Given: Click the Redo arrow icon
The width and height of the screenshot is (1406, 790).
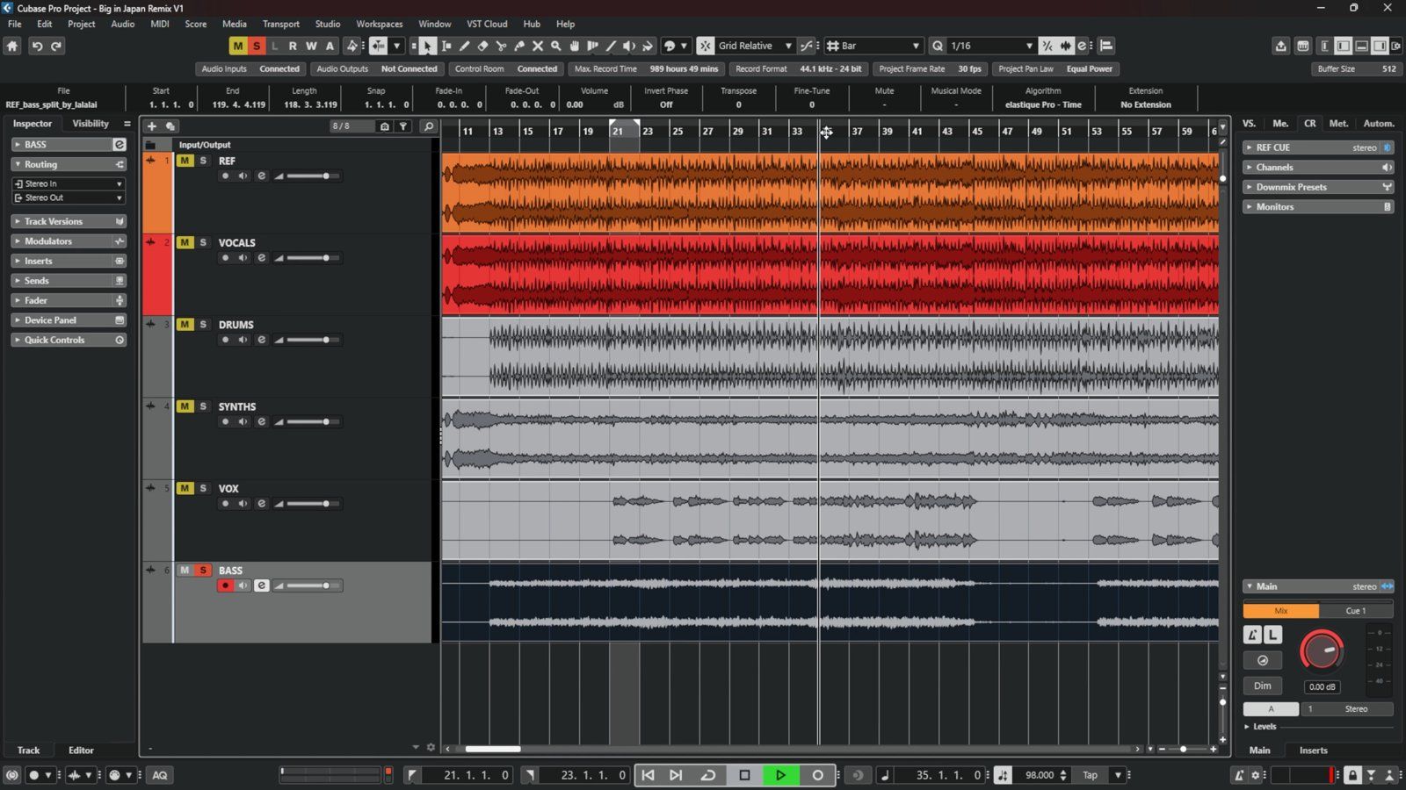Looking at the screenshot, I should tap(56, 46).
